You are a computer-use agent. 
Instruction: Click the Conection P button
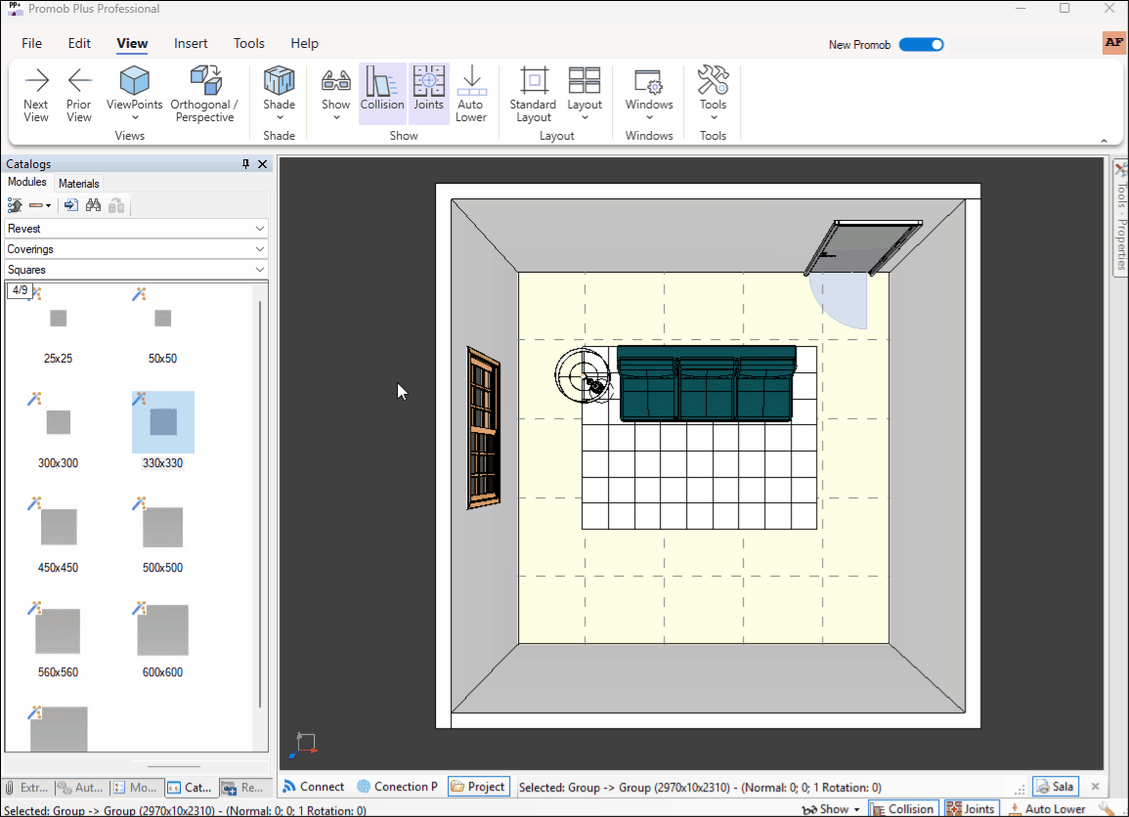pos(398,787)
